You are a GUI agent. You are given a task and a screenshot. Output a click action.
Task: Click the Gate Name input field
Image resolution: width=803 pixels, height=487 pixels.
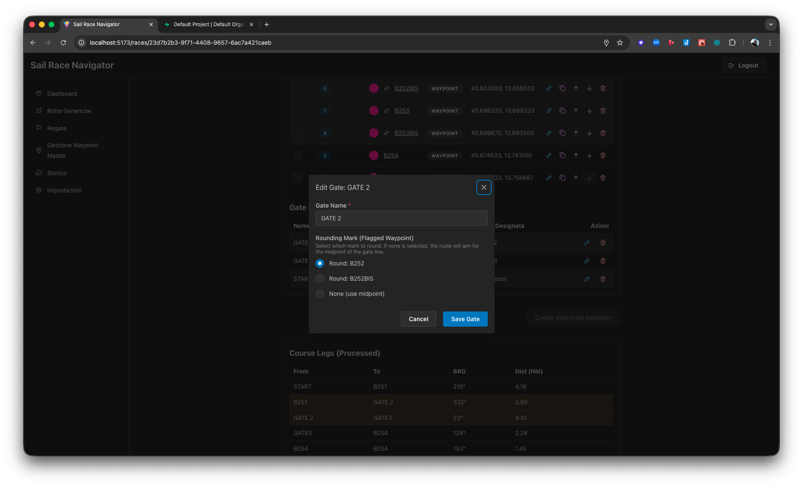(x=401, y=218)
